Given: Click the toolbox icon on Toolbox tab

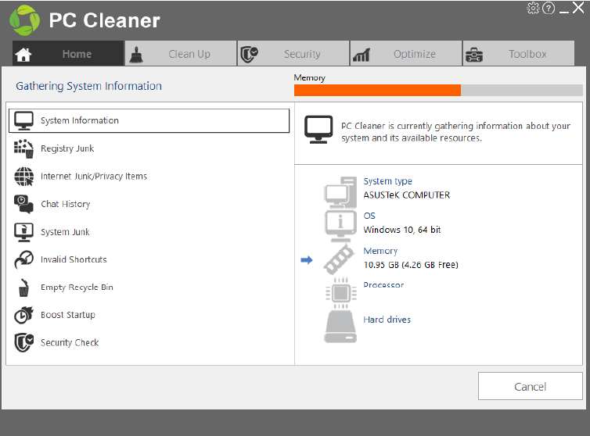Looking at the screenshot, I should tap(474, 55).
